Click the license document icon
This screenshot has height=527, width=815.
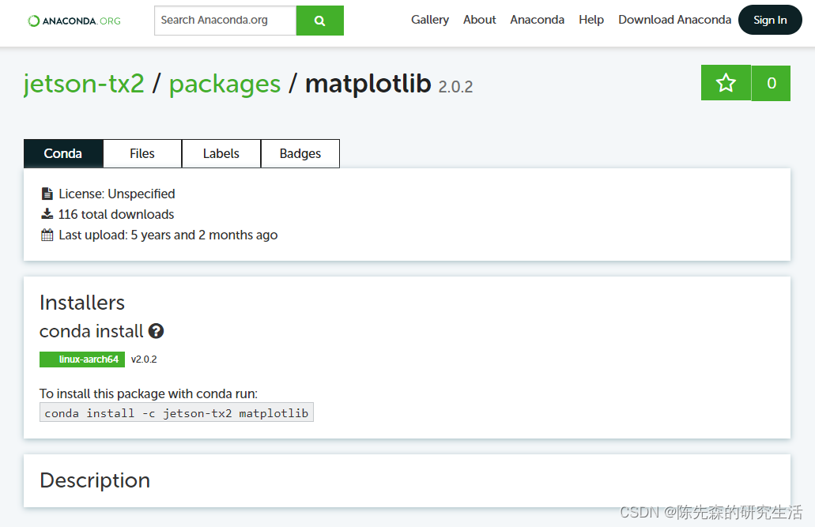point(47,194)
